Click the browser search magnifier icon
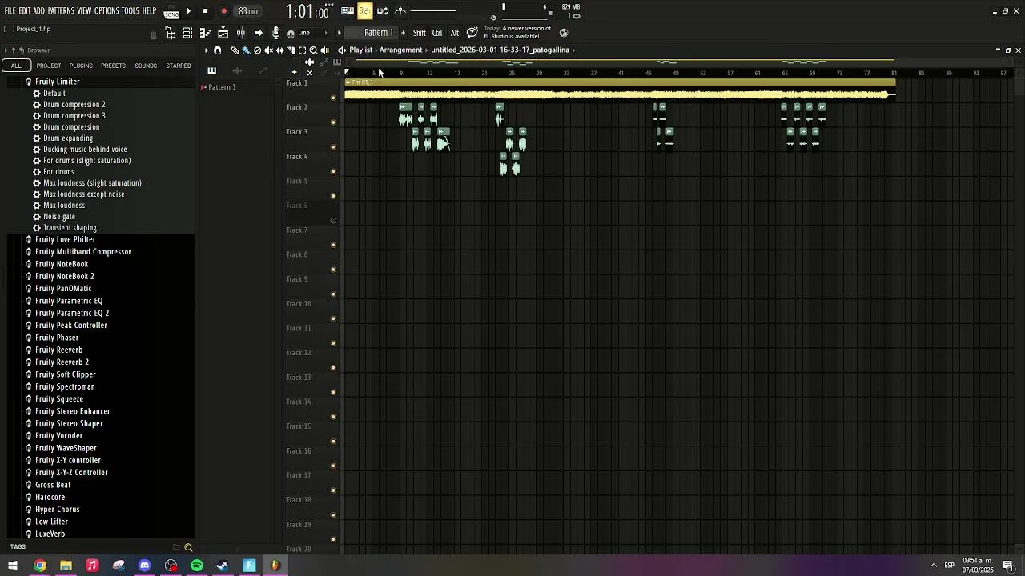 click(x=188, y=547)
